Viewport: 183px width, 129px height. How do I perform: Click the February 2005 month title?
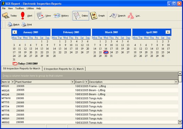(x=71, y=32)
